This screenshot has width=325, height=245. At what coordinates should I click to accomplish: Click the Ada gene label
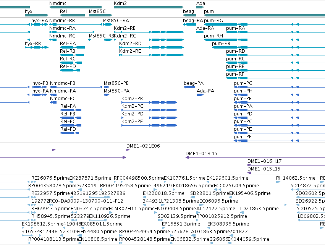pos(200,3)
